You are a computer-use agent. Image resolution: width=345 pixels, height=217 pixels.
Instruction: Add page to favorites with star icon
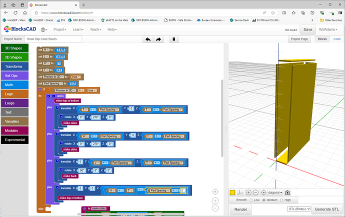(x=273, y=13)
